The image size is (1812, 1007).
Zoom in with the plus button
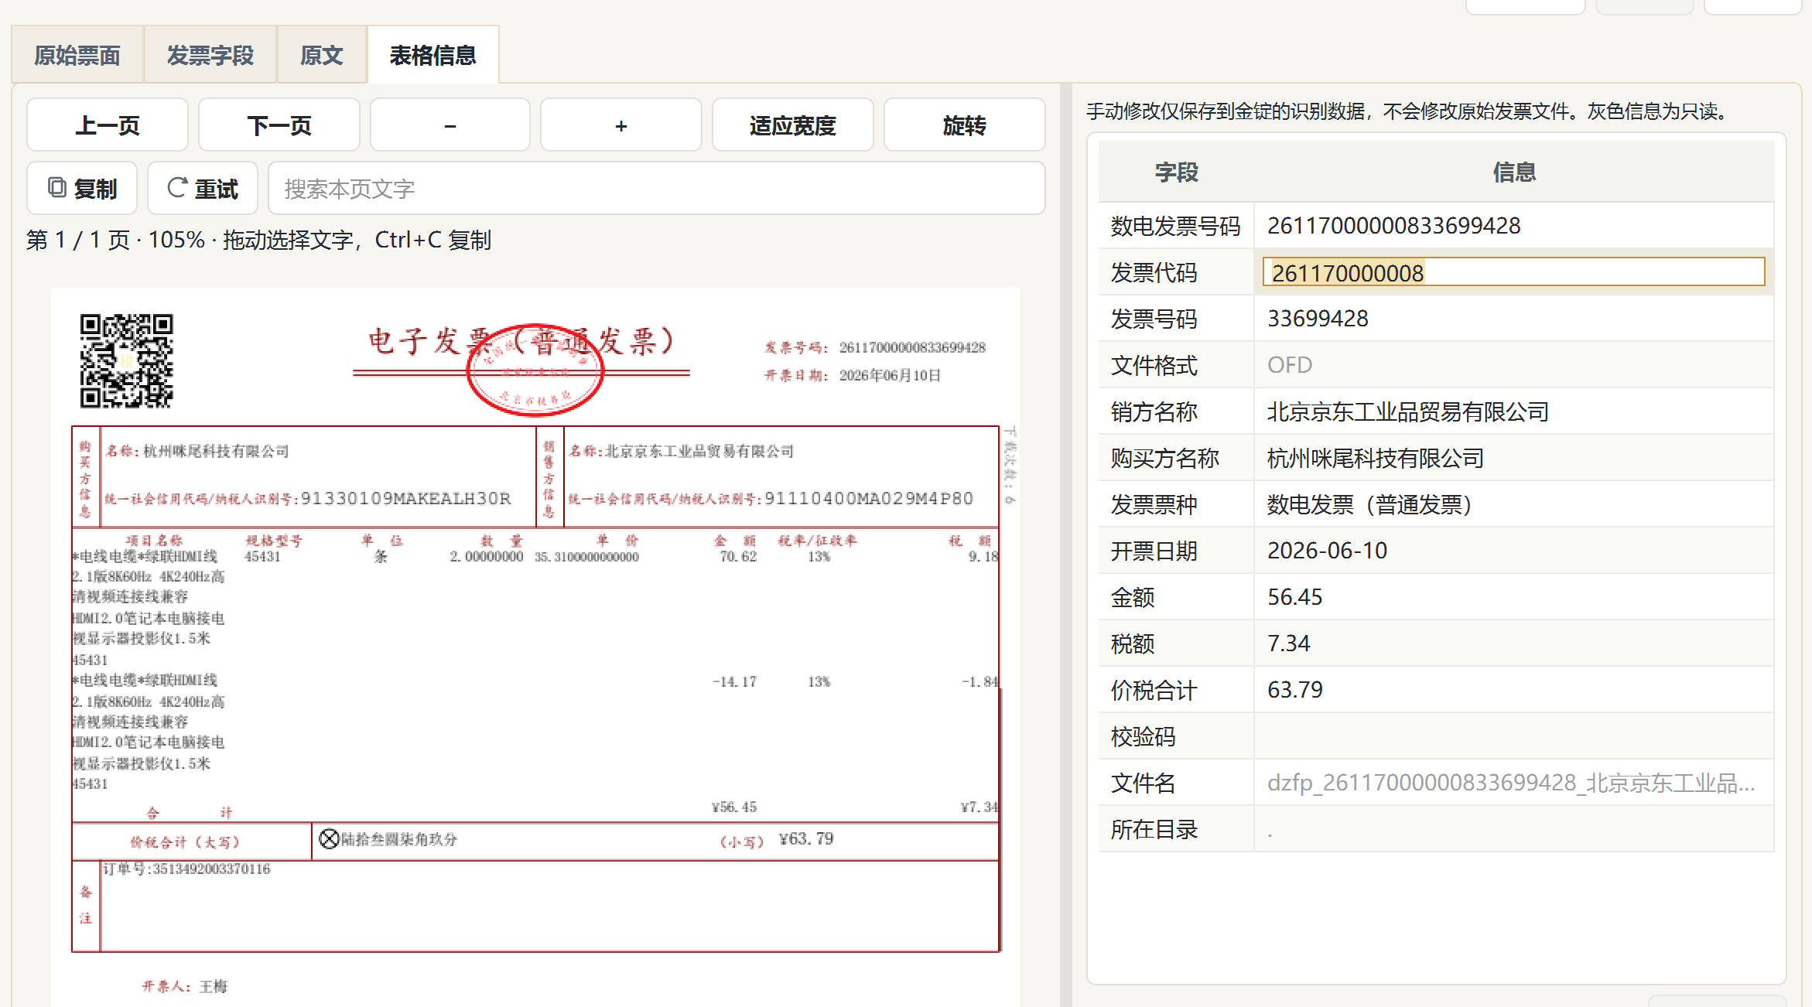(x=621, y=125)
